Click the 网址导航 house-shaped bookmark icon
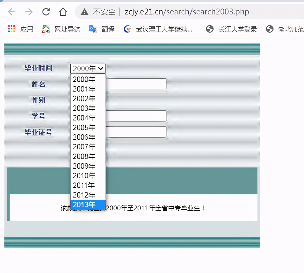 tap(45, 29)
